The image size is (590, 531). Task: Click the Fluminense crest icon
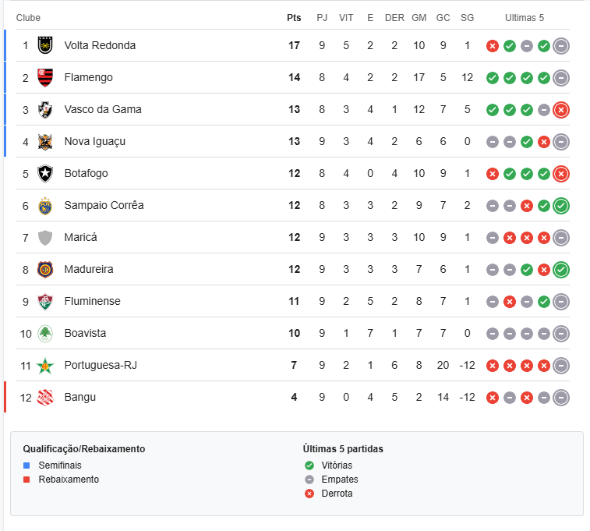45,302
